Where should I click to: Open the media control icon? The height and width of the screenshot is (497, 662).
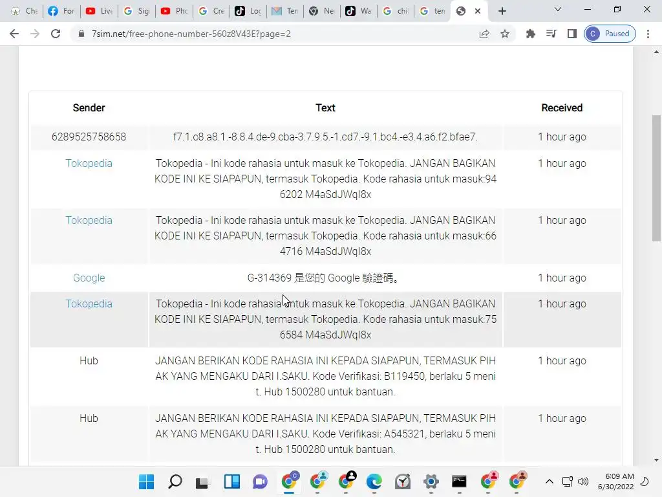click(x=551, y=34)
